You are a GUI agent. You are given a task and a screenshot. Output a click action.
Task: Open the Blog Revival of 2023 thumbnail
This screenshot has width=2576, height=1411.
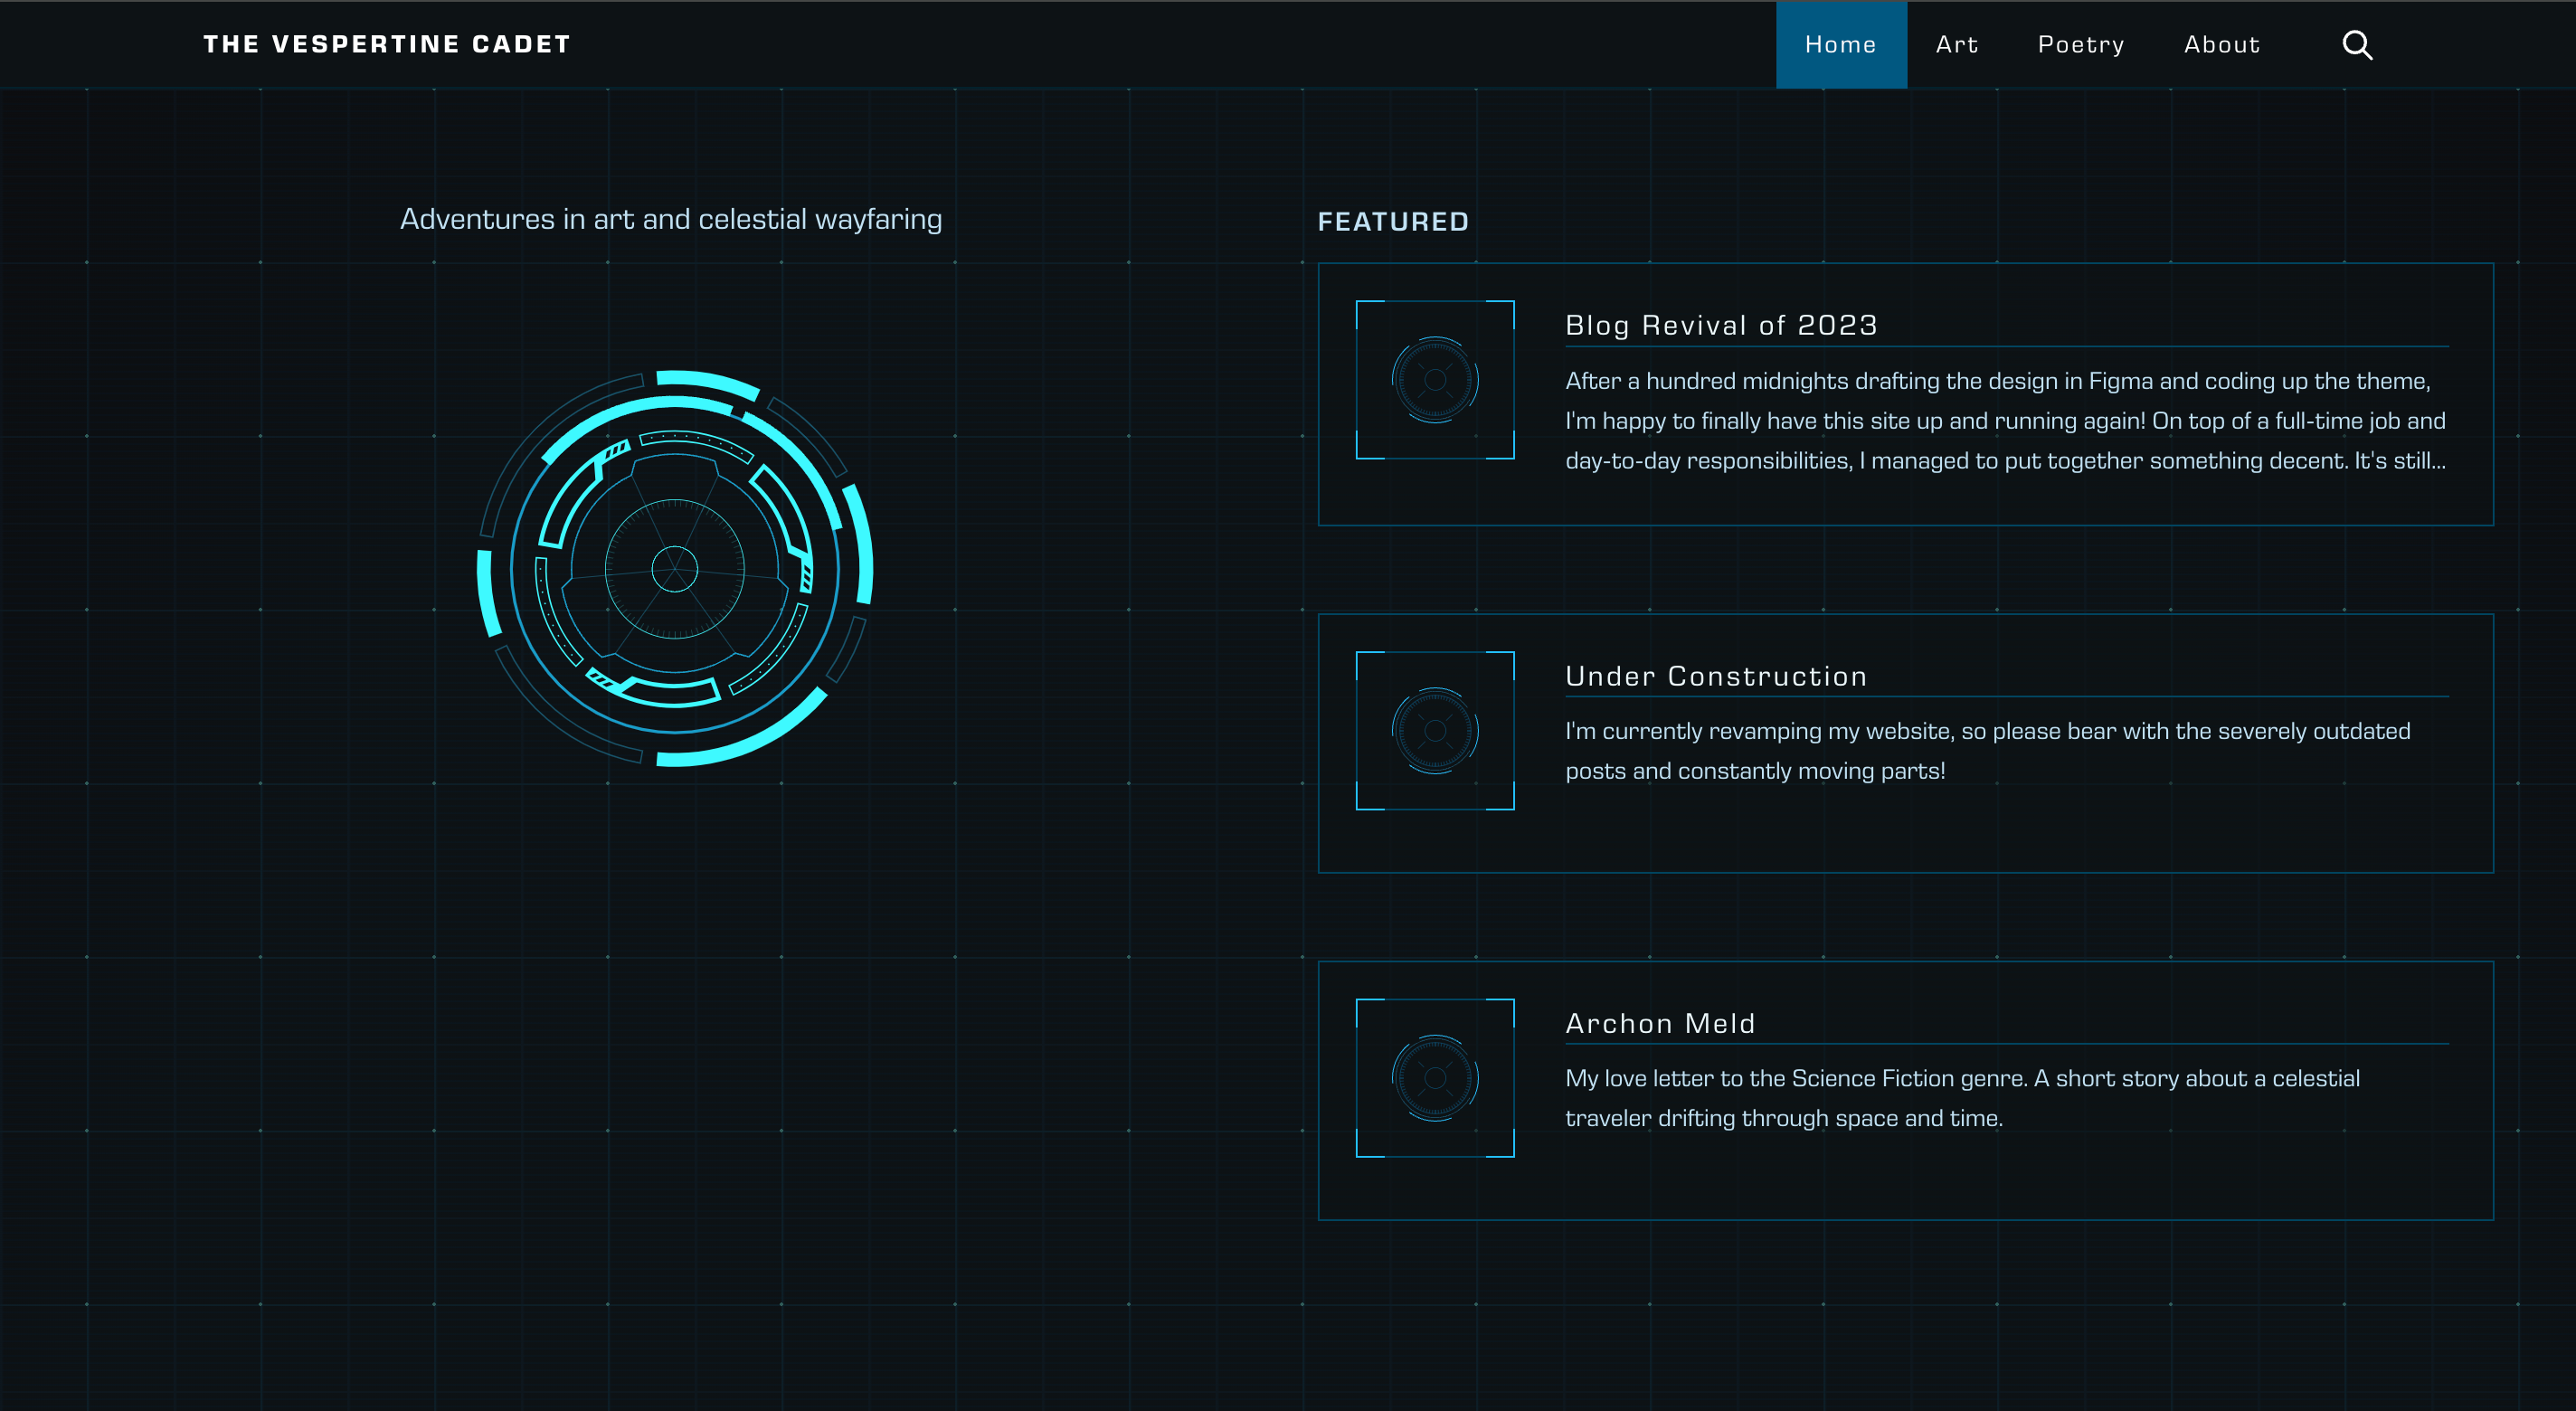(1434, 380)
